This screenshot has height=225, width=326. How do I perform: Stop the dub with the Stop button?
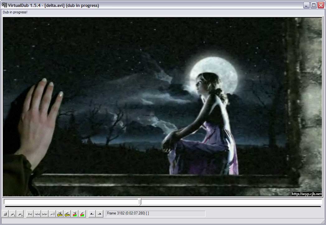click(5, 214)
